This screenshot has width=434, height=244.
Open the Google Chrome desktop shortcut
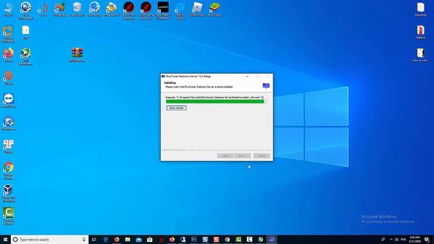point(9,170)
